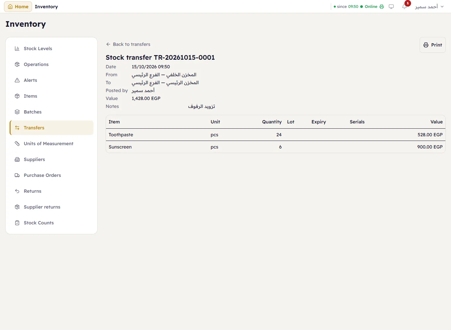Image resolution: width=451 pixels, height=330 pixels.
Task: Click the Stock Levels chart icon
Action: coord(17,49)
